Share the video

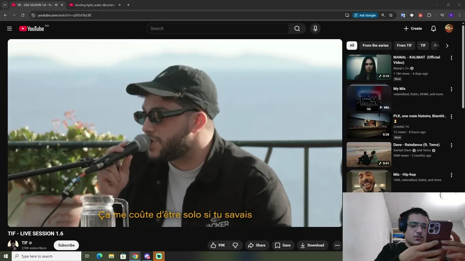257,245
